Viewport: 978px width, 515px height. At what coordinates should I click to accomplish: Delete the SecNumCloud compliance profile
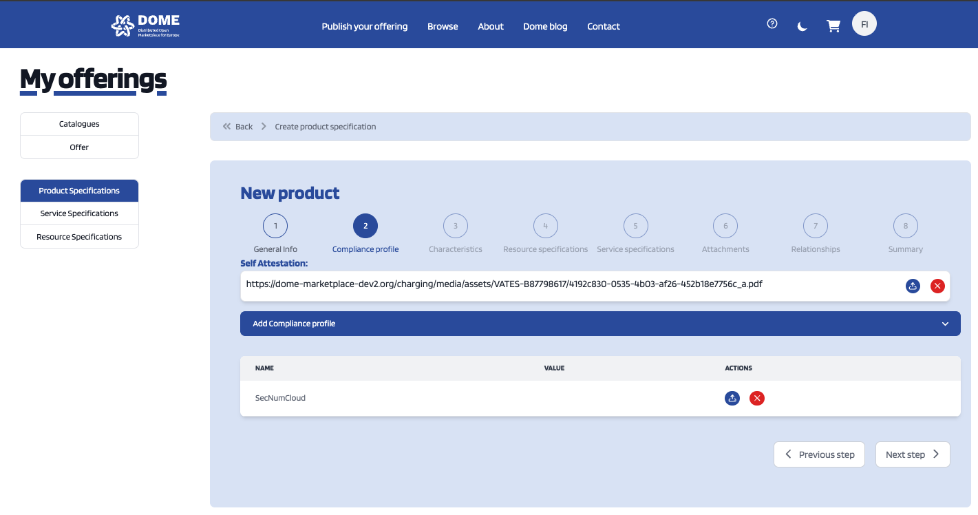[757, 398]
